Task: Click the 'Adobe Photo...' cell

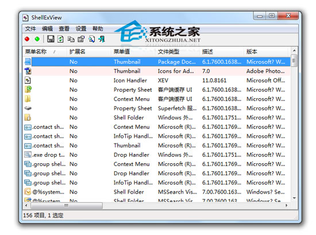Action: click(x=265, y=71)
